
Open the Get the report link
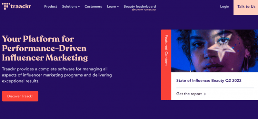point(191,94)
